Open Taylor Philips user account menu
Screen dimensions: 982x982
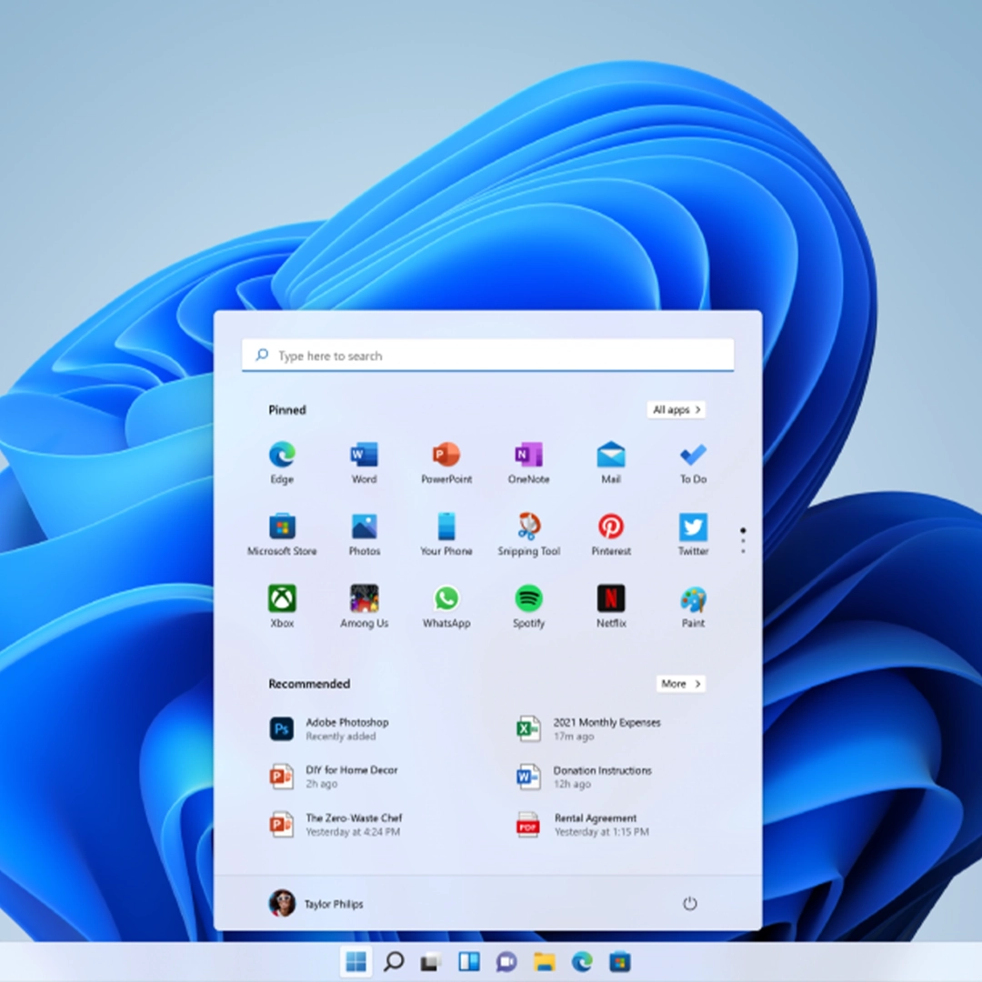pos(316,903)
